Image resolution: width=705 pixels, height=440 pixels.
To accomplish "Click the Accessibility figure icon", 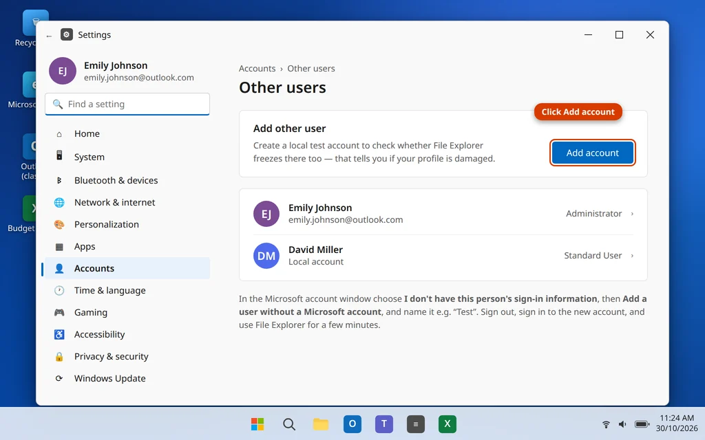I will pos(59,335).
